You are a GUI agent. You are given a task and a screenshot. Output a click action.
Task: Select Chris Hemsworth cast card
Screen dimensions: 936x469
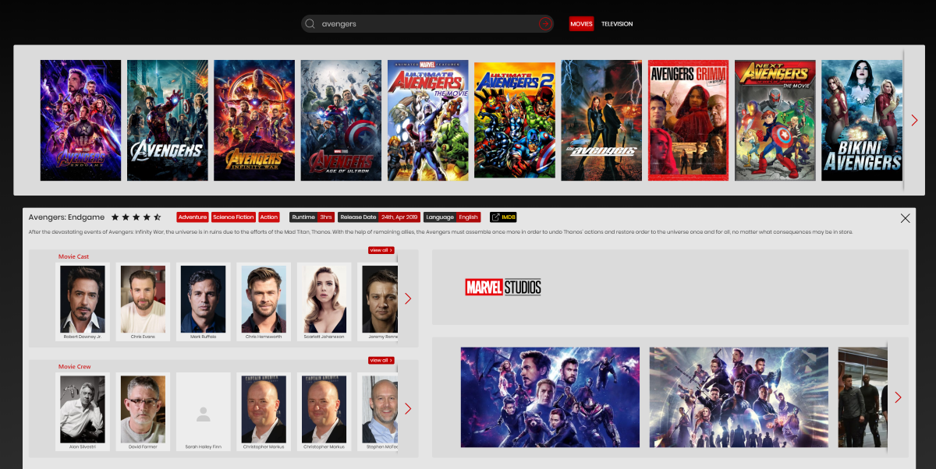coord(264,301)
